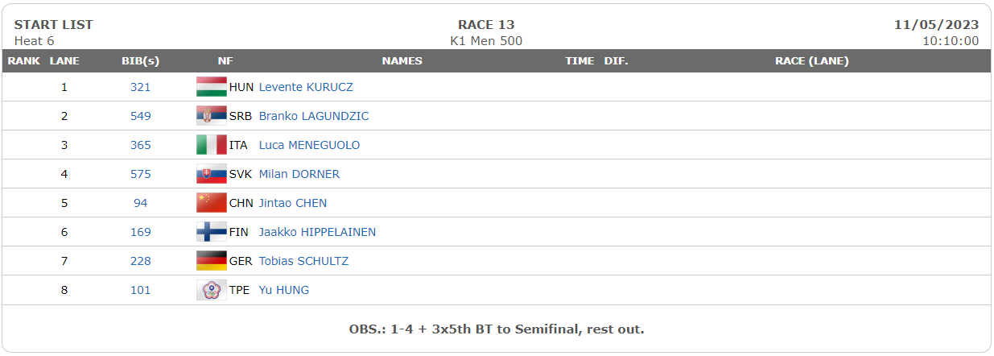The width and height of the screenshot is (994, 356).
Task: Open Yu HUNG athlete link
Action: pos(283,290)
